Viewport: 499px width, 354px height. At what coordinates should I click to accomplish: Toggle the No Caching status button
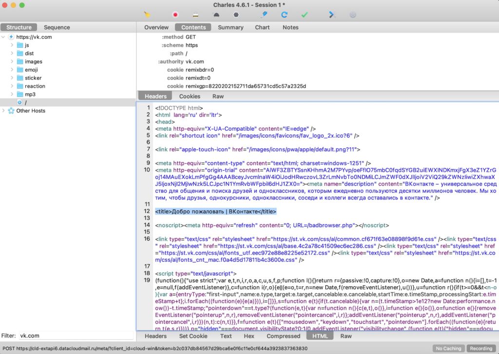(x=448, y=349)
